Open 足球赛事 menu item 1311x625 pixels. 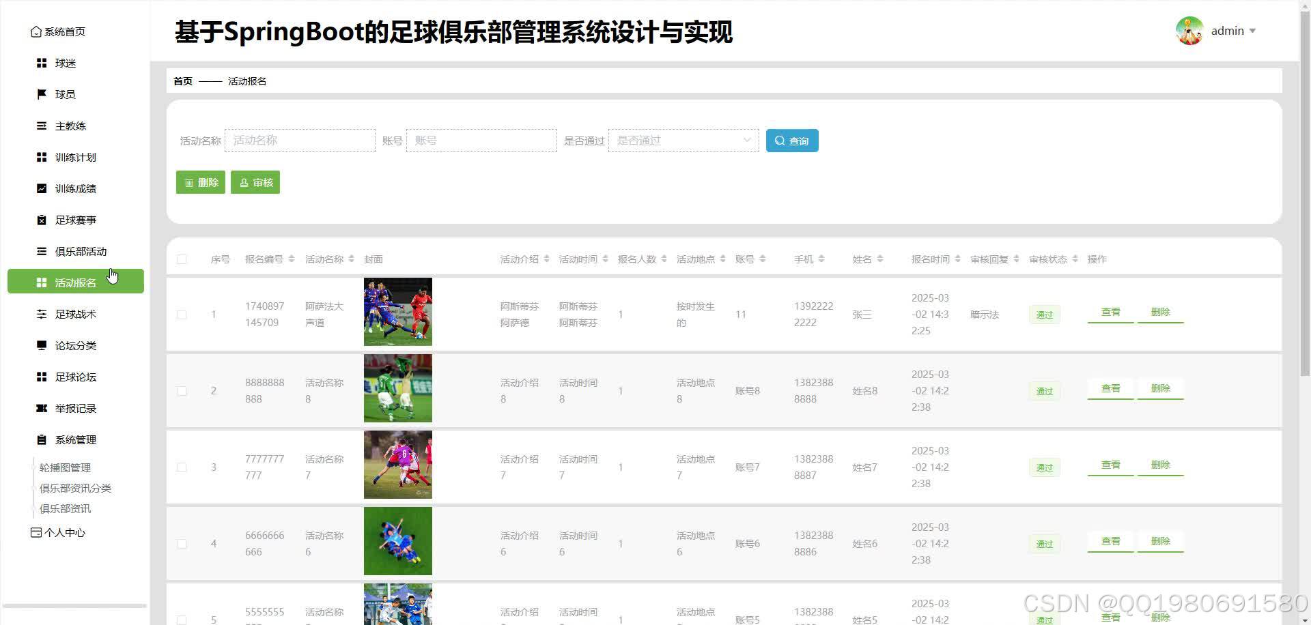coord(76,220)
